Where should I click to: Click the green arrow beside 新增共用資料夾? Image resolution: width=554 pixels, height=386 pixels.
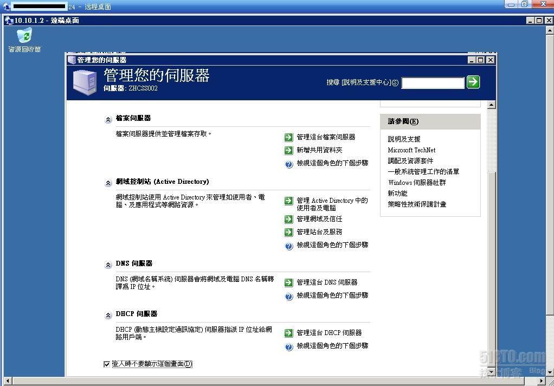tap(289, 150)
